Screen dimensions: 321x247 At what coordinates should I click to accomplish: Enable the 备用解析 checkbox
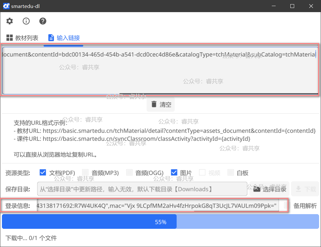pyautogui.click(x=287, y=205)
